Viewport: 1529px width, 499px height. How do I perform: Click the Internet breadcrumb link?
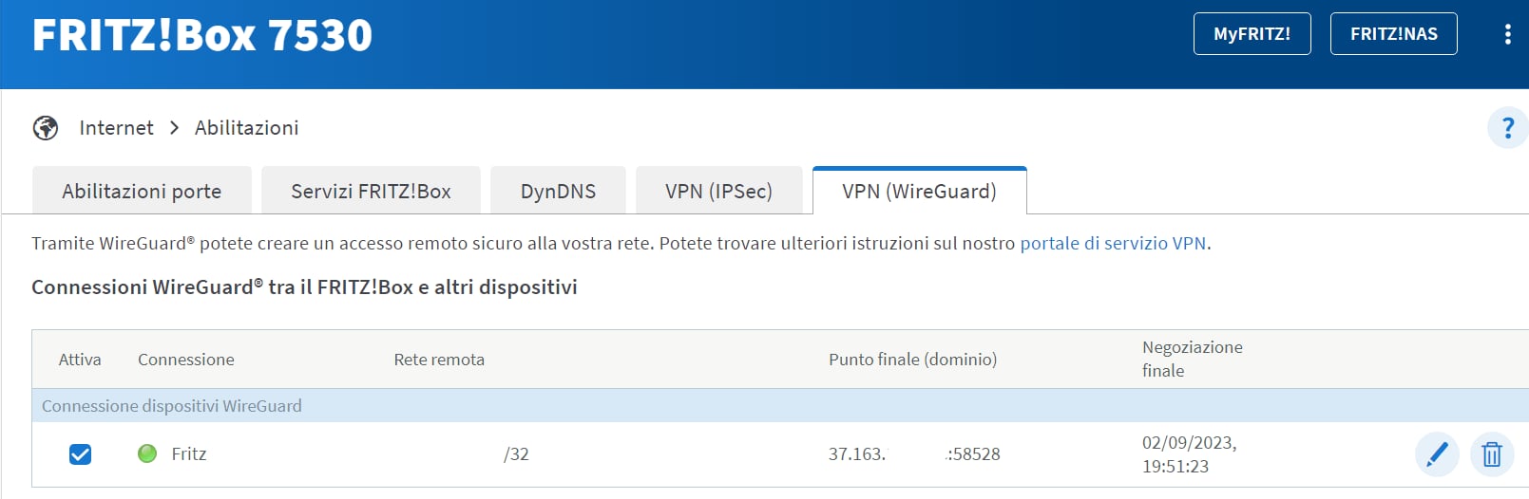[x=116, y=127]
